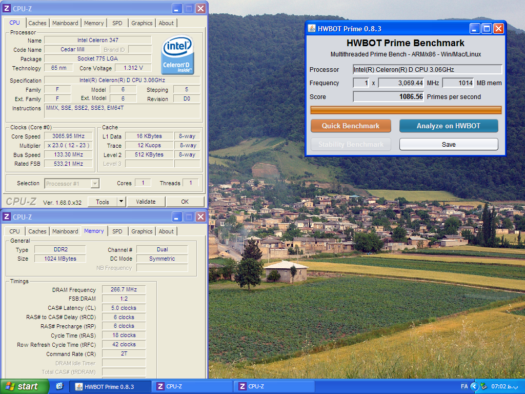525x394 pixels.
Task: Click the first CPU-Z taskbar button
Action: pyautogui.click(x=192, y=387)
